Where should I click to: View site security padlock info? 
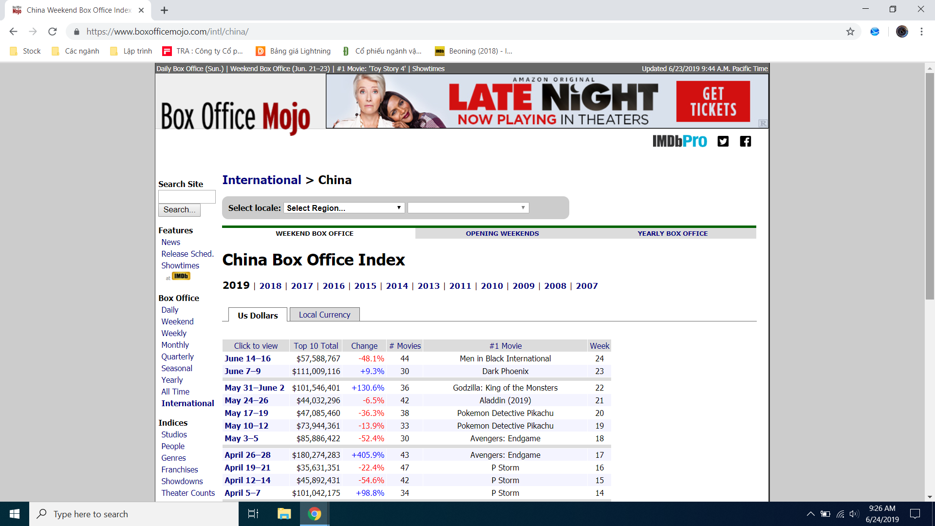point(76,32)
